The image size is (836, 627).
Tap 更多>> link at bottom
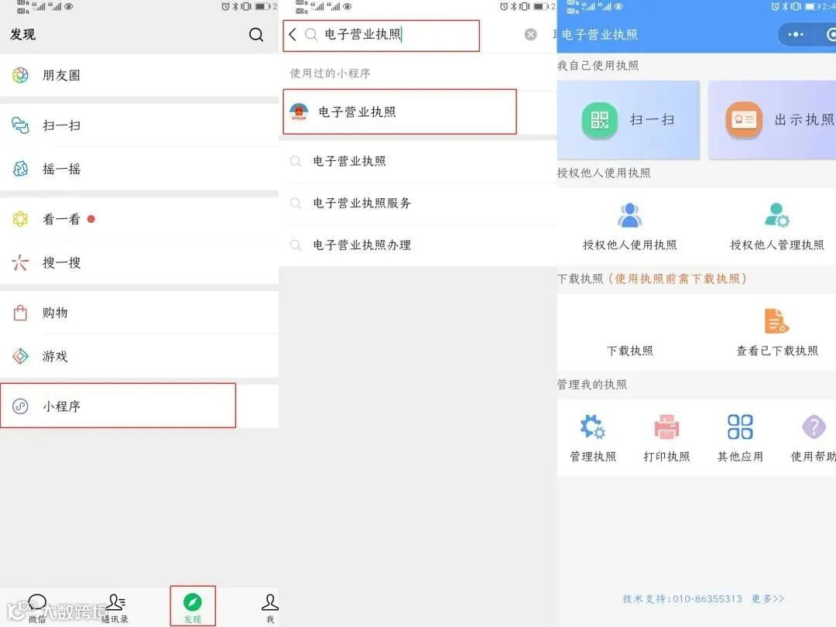pyautogui.click(x=768, y=598)
